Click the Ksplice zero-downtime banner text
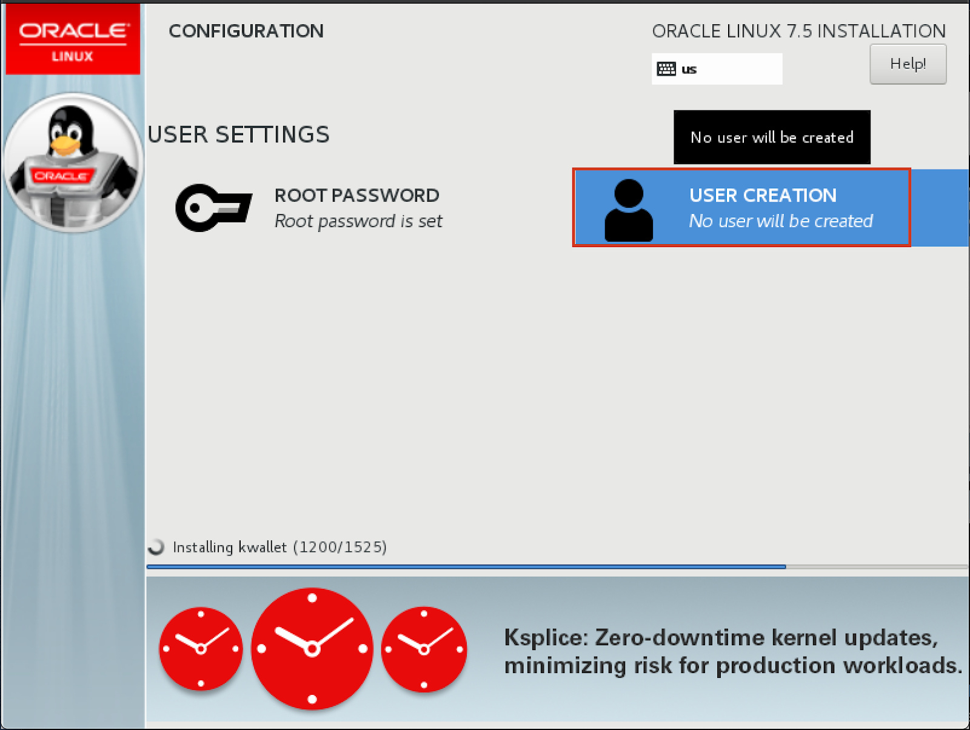The width and height of the screenshot is (970, 730). 733,651
